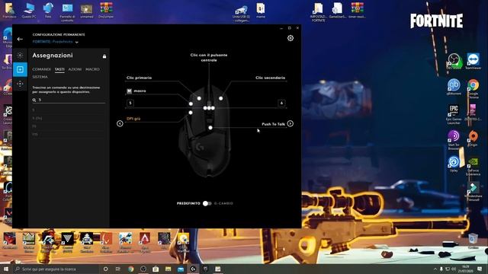Select the Clic primario assignment

pos(139,78)
